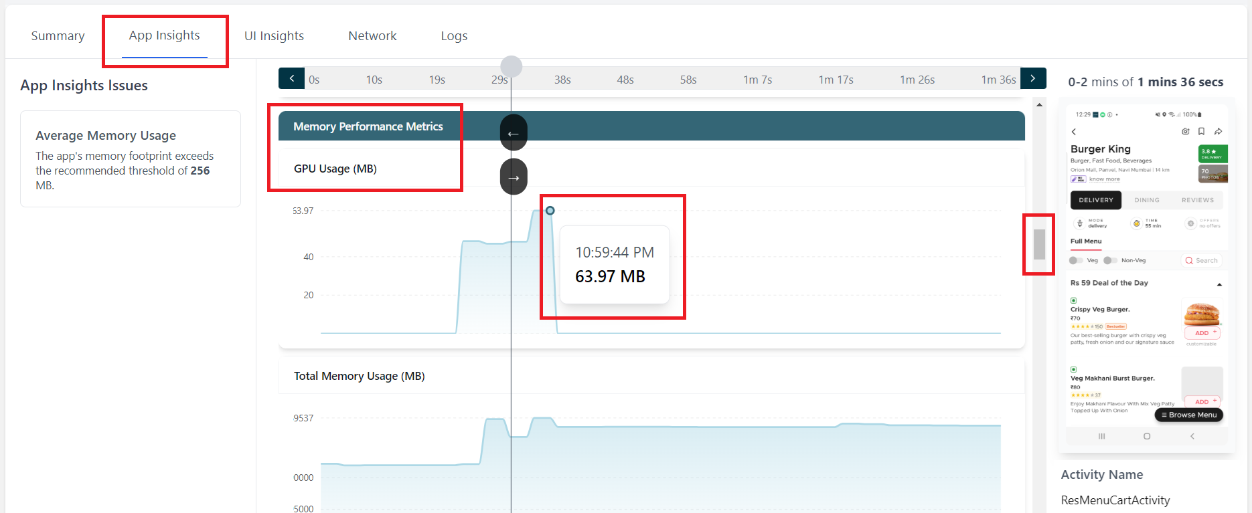Viewport: 1252px width, 513px height.
Task: Click the Average Memory Usage issue card
Action: pos(131,159)
